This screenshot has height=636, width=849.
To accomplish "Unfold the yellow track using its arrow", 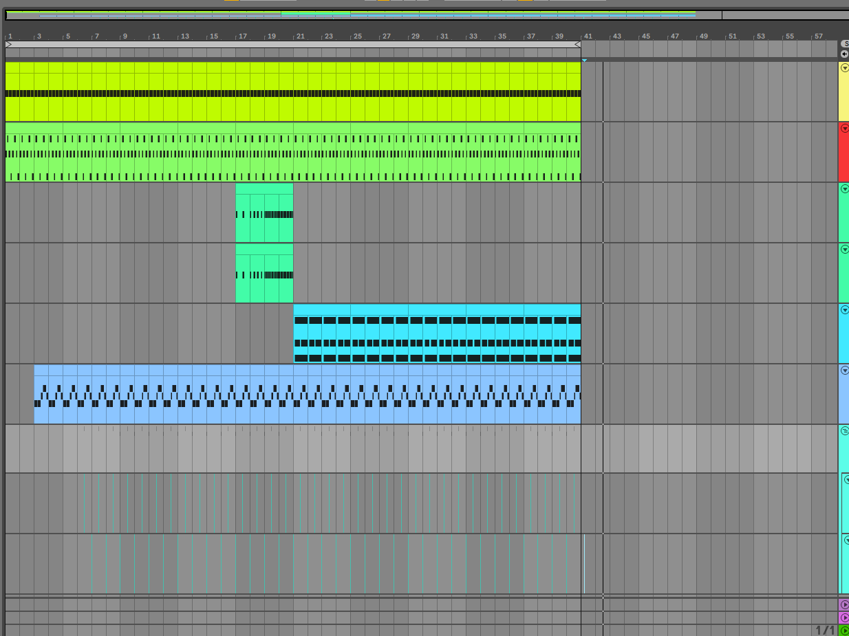I will click(845, 67).
